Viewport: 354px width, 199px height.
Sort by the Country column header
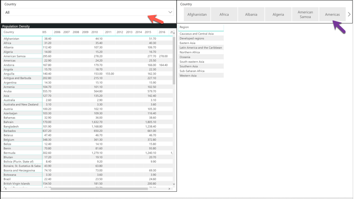[9, 32]
